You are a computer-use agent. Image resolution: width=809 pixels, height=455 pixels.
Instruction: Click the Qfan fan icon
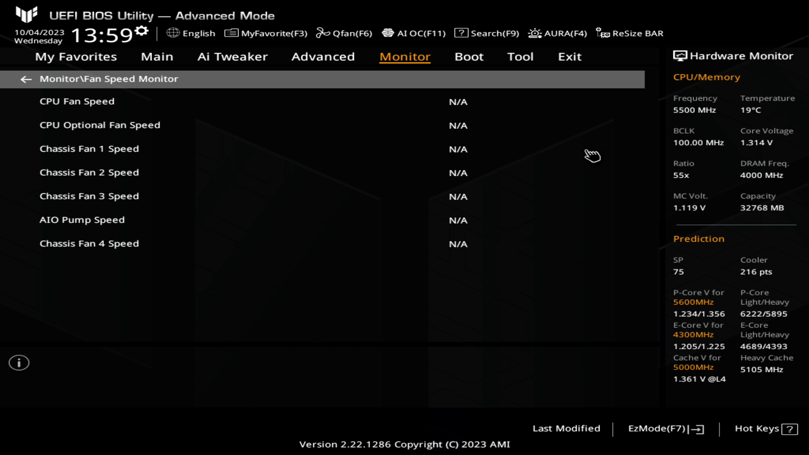323,33
